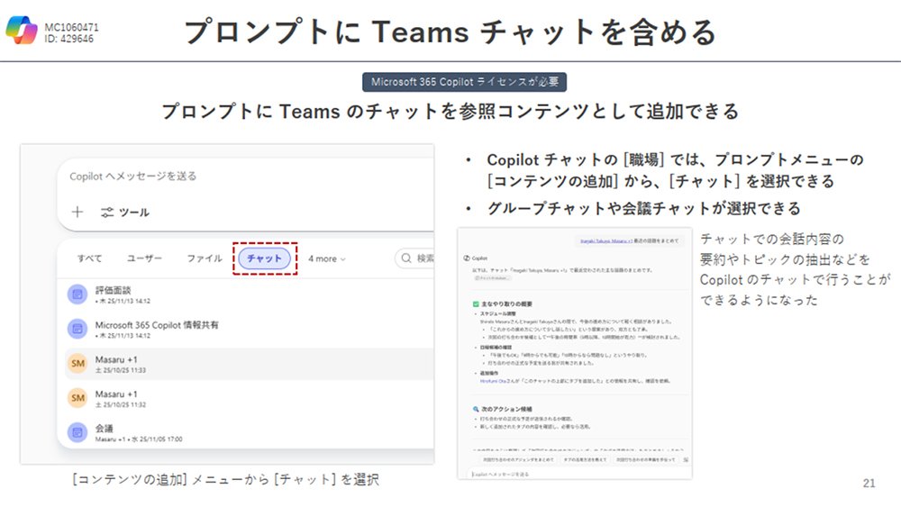Click the ID: 429646 text
Screen dimensions: 901x507
pyautogui.click(x=69, y=39)
